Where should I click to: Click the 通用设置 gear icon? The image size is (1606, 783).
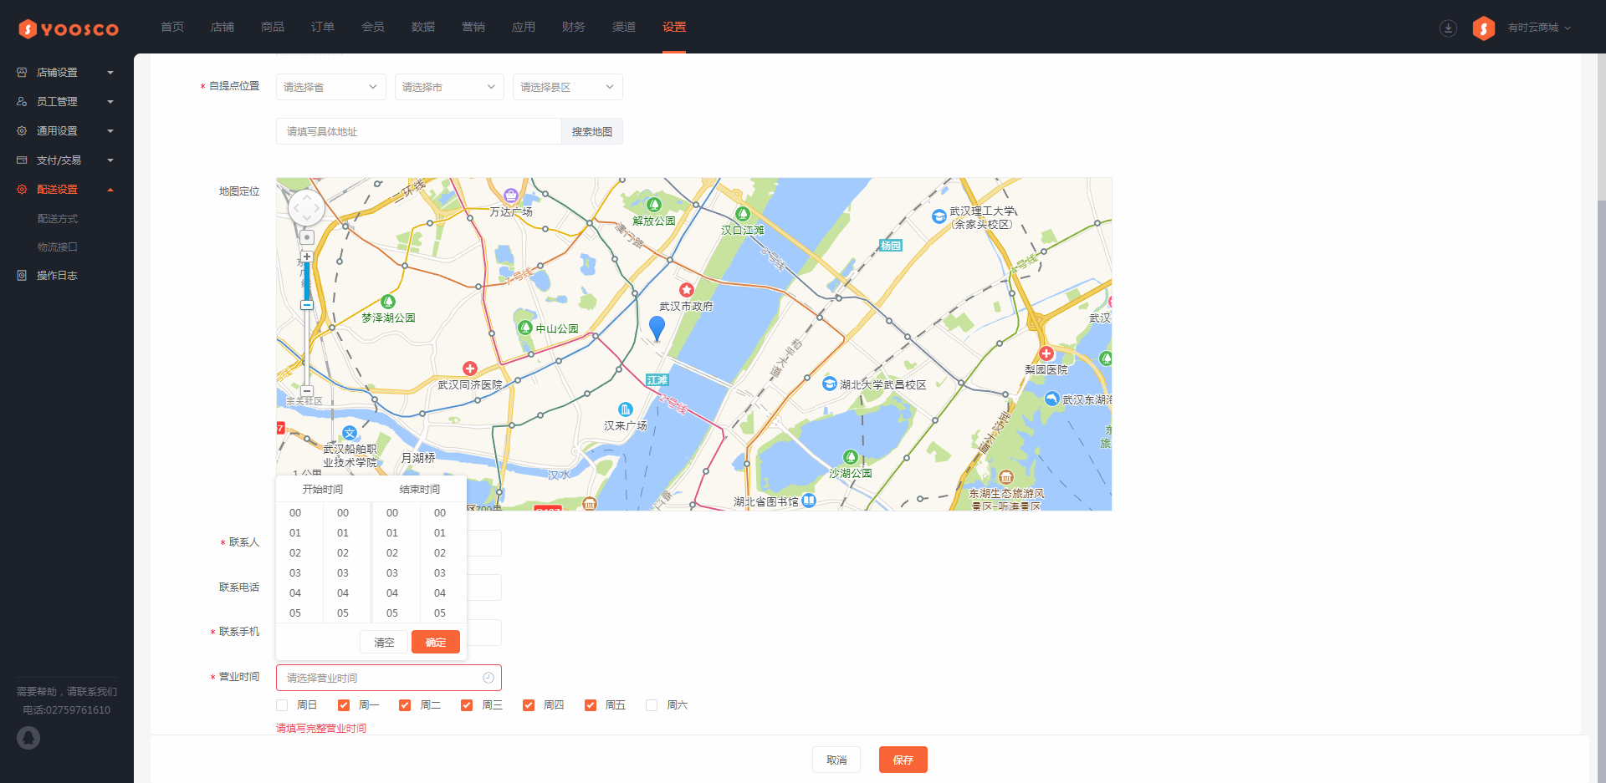[x=22, y=131]
